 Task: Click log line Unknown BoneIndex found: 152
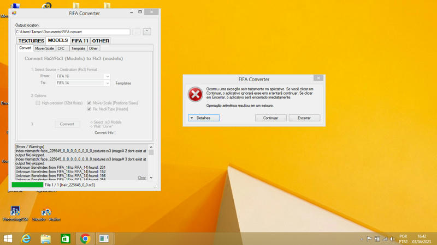point(61,171)
